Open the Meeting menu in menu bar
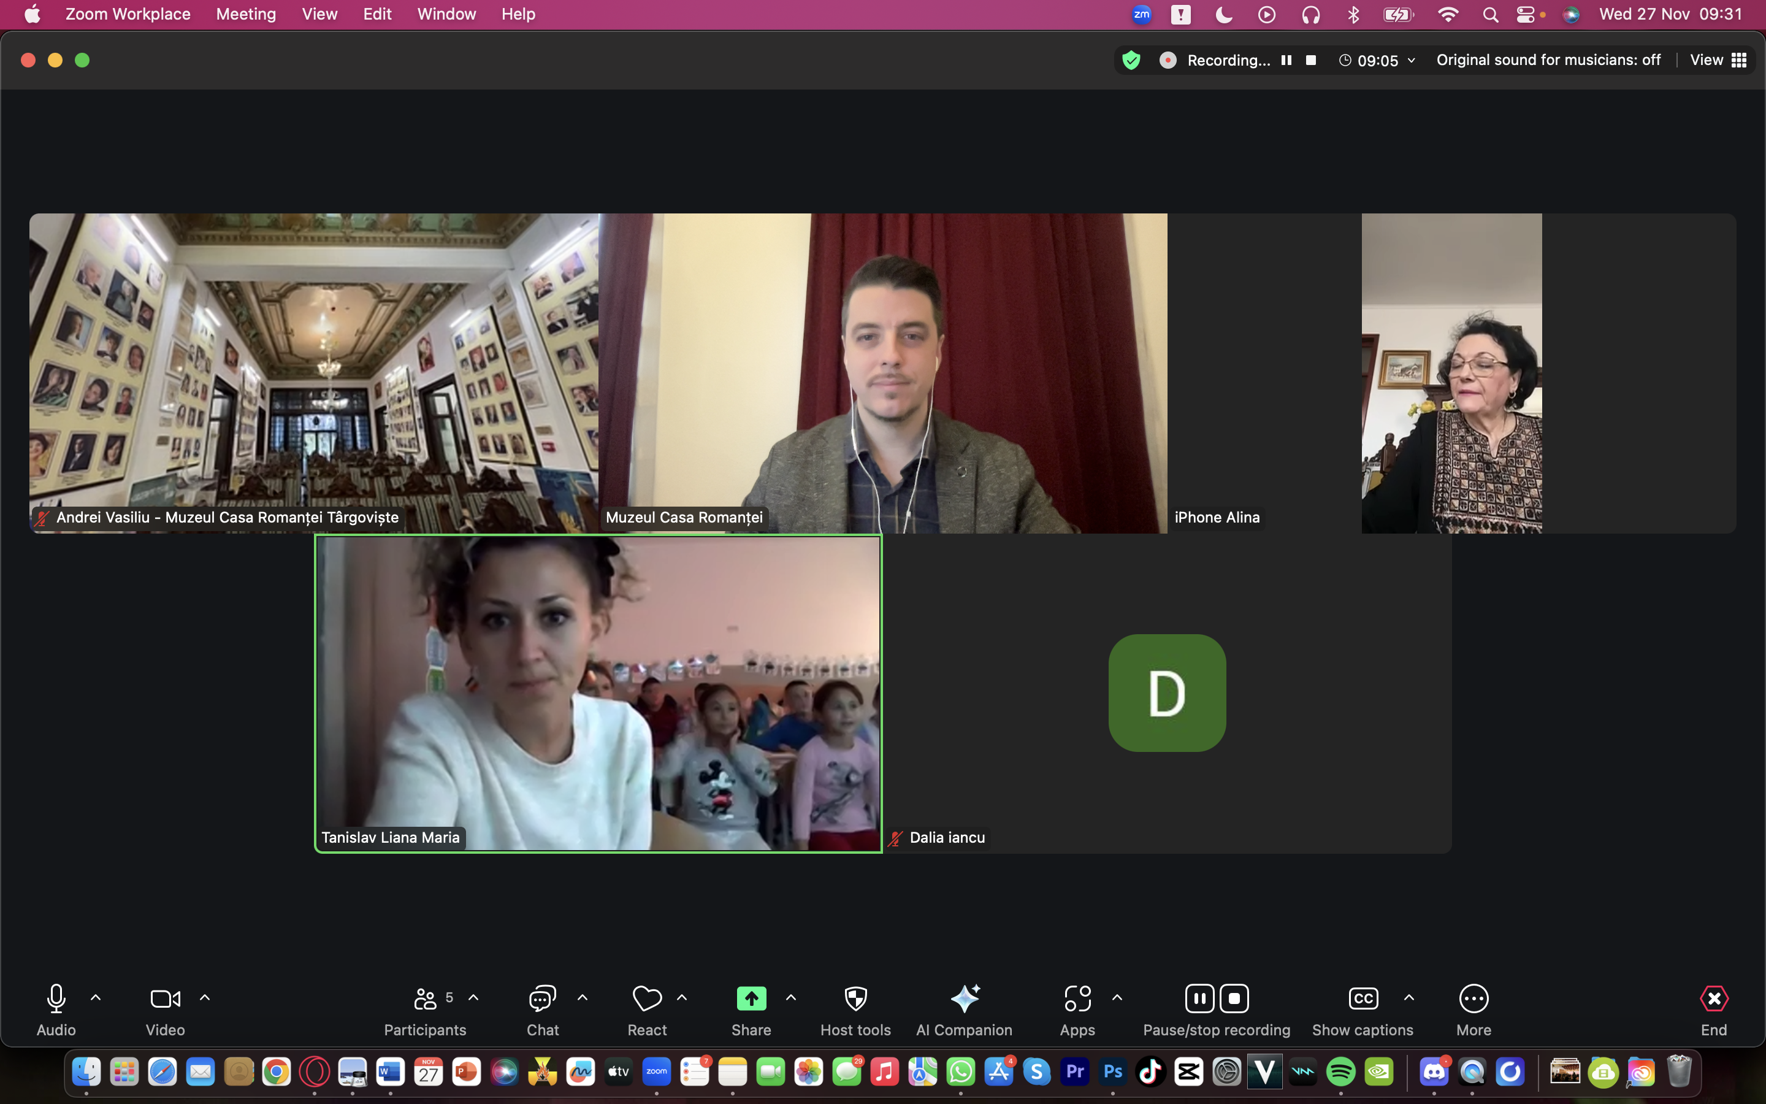Image resolution: width=1766 pixels, height=1104 pixels. [246, 14]
